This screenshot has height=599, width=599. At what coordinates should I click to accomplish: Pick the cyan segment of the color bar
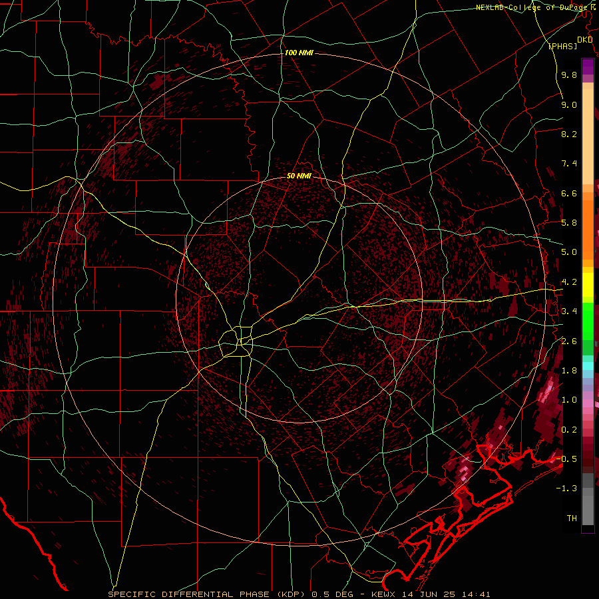[x=588, y=366]
